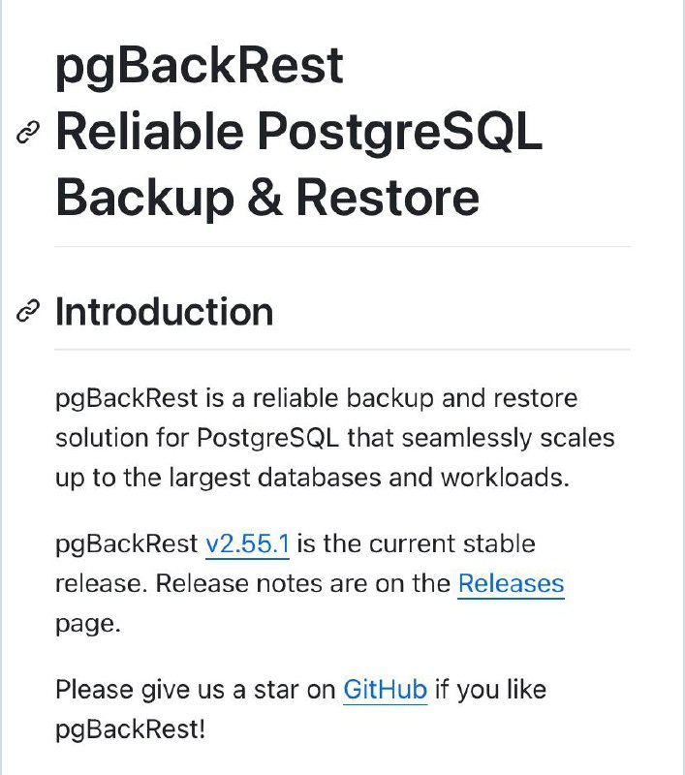Click the Introduction heading text
Viewport: 685px width, 775px height.
[x=164, y=312]
